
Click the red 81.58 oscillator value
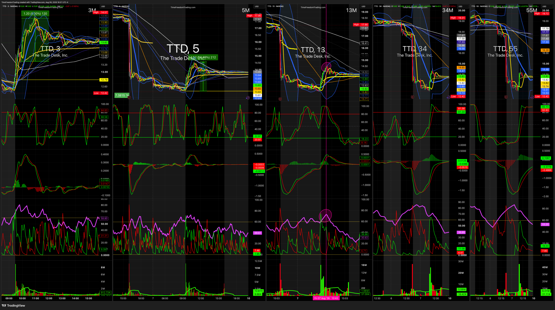[x=461, y=108]
